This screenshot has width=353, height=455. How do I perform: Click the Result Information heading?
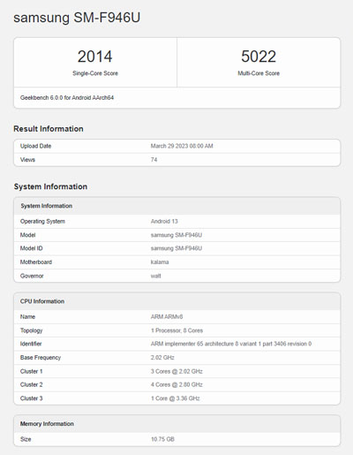(x=49, y=129)
